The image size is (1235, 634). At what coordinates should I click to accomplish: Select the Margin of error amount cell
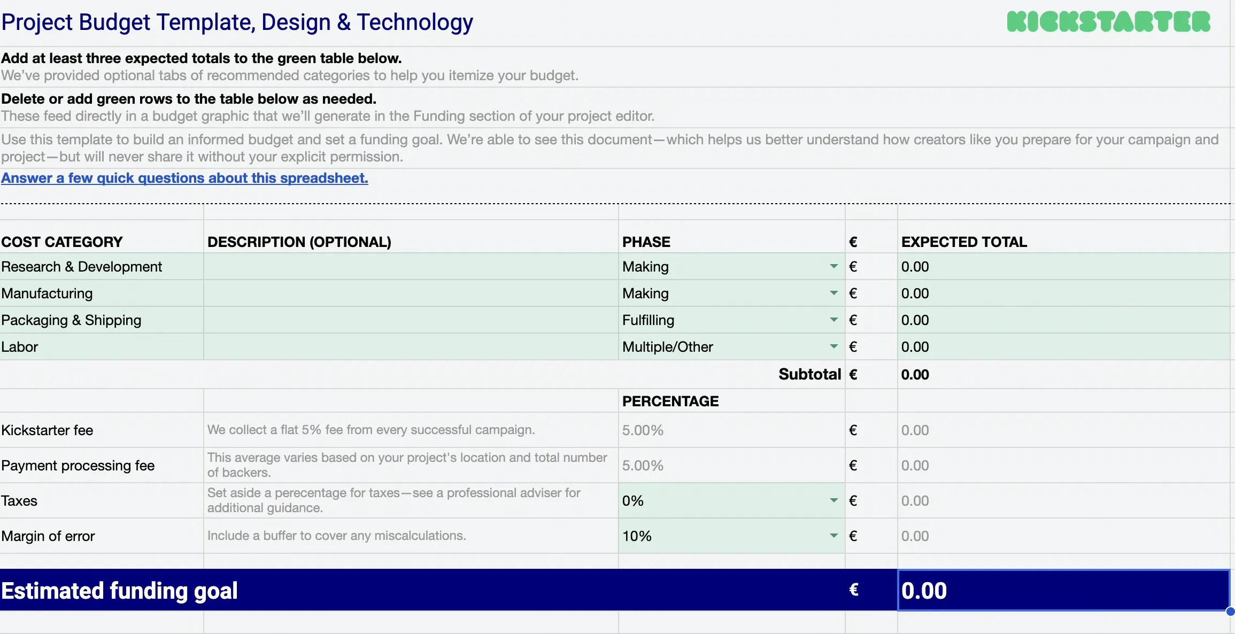click(x=1064, y=536)
